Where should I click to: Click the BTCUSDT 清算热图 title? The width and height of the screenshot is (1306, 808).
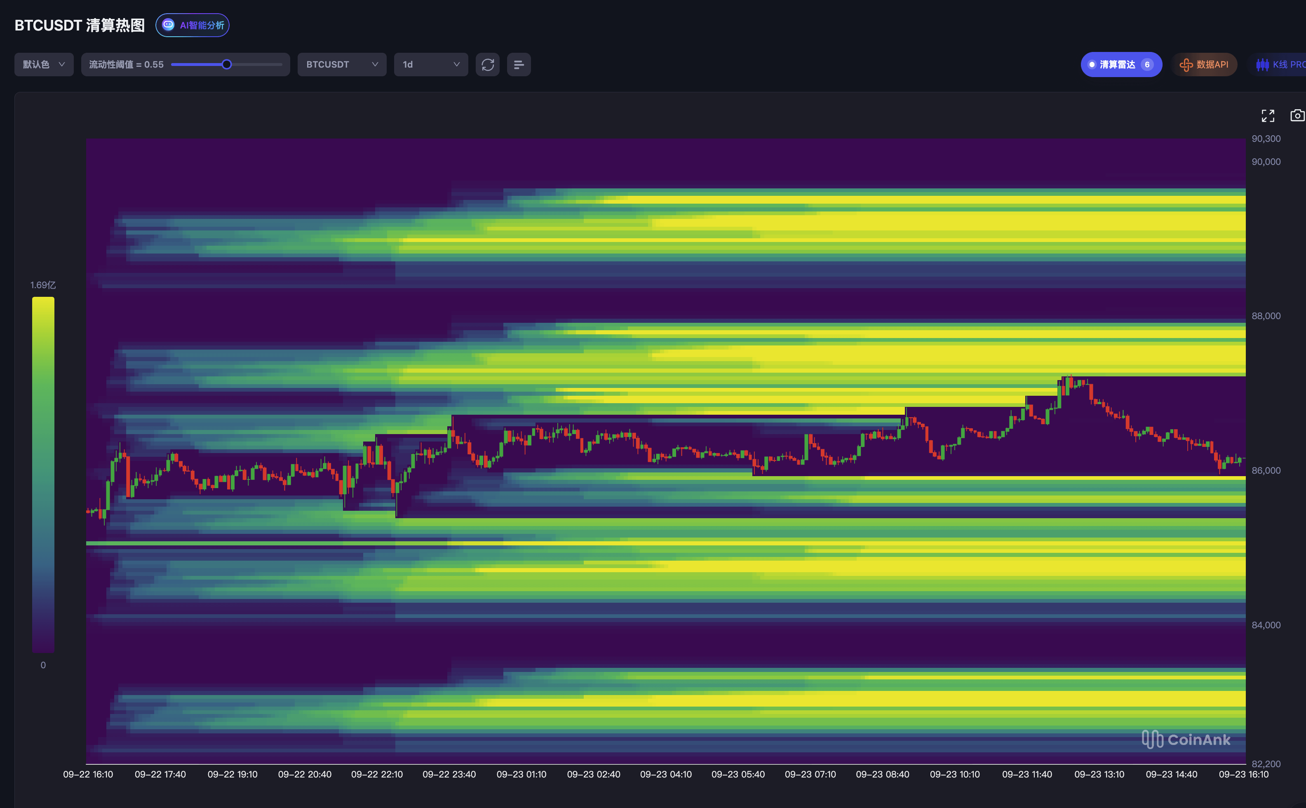click(80, 25)
